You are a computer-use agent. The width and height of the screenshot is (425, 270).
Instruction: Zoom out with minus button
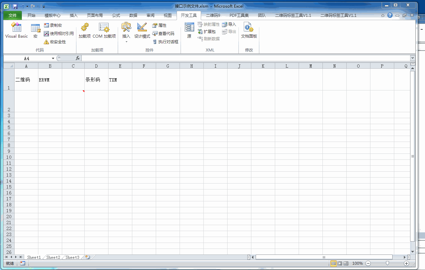(x=368, y=263)
